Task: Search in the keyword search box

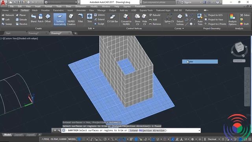Action: pyautogui.click(x=158, y=2)
